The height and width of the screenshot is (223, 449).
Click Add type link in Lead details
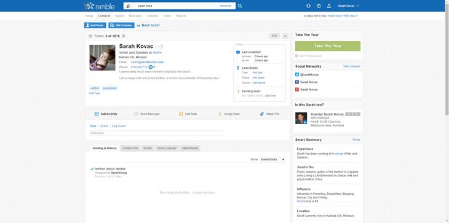coord(258,72)
